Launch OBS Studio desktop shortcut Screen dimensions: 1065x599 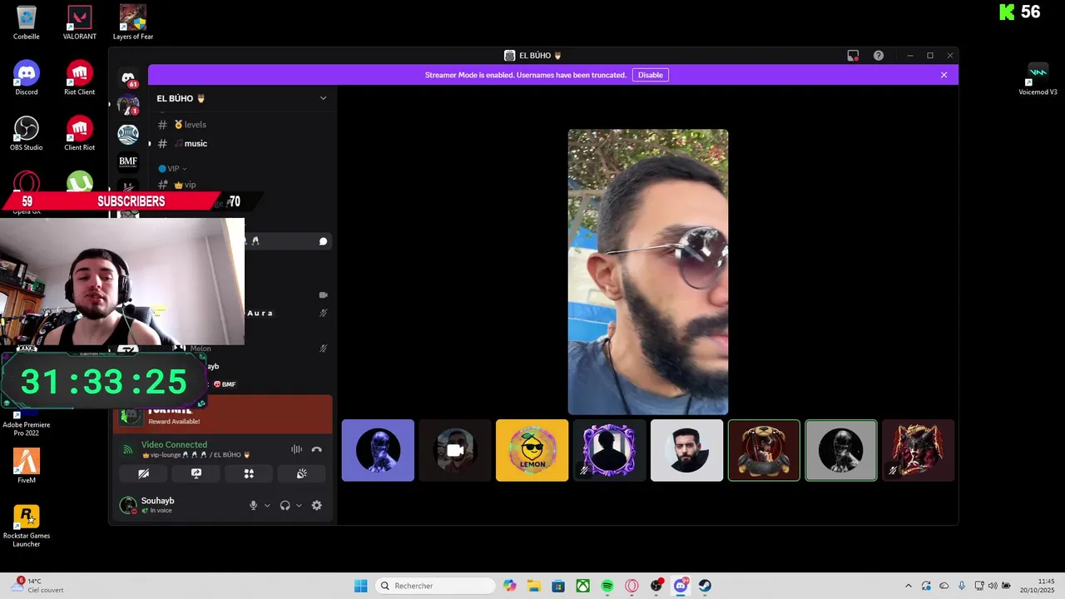[27, 134]
